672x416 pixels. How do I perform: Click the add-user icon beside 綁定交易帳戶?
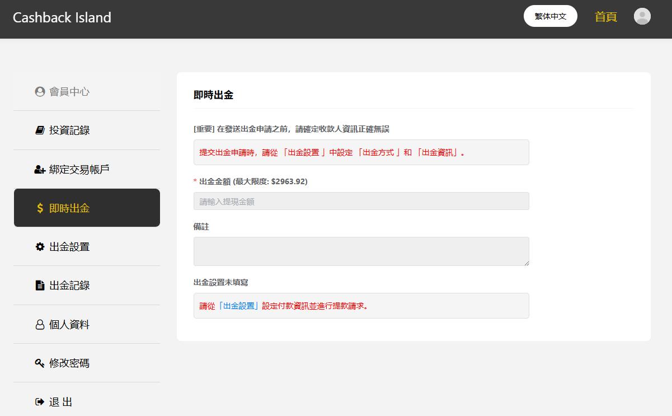[x=40, y=169]
